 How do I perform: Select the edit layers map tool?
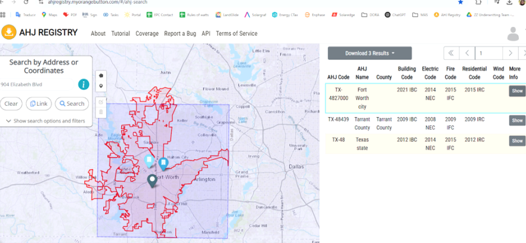pos(101,102)
